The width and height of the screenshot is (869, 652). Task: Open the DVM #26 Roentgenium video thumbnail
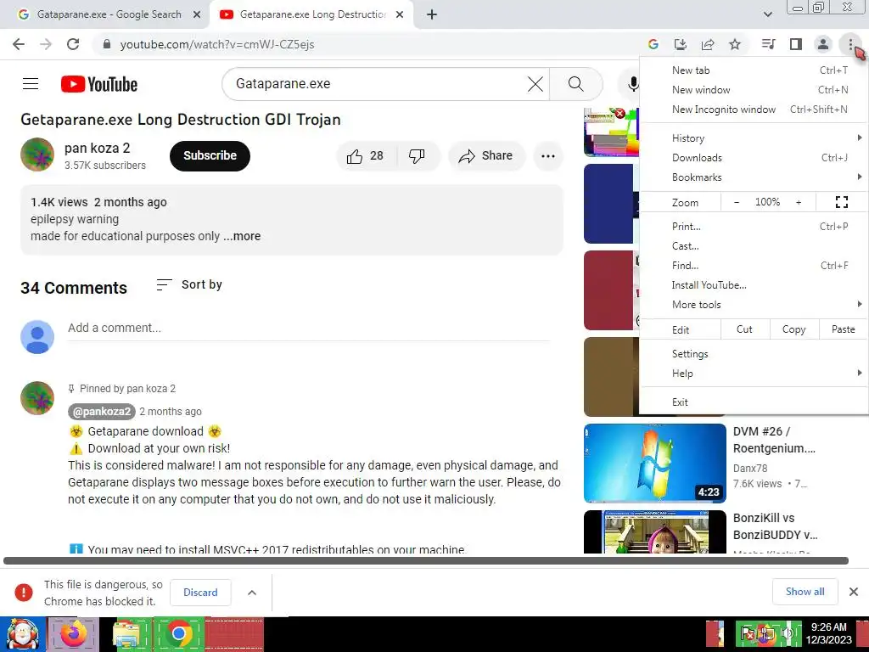pos(654,463)
